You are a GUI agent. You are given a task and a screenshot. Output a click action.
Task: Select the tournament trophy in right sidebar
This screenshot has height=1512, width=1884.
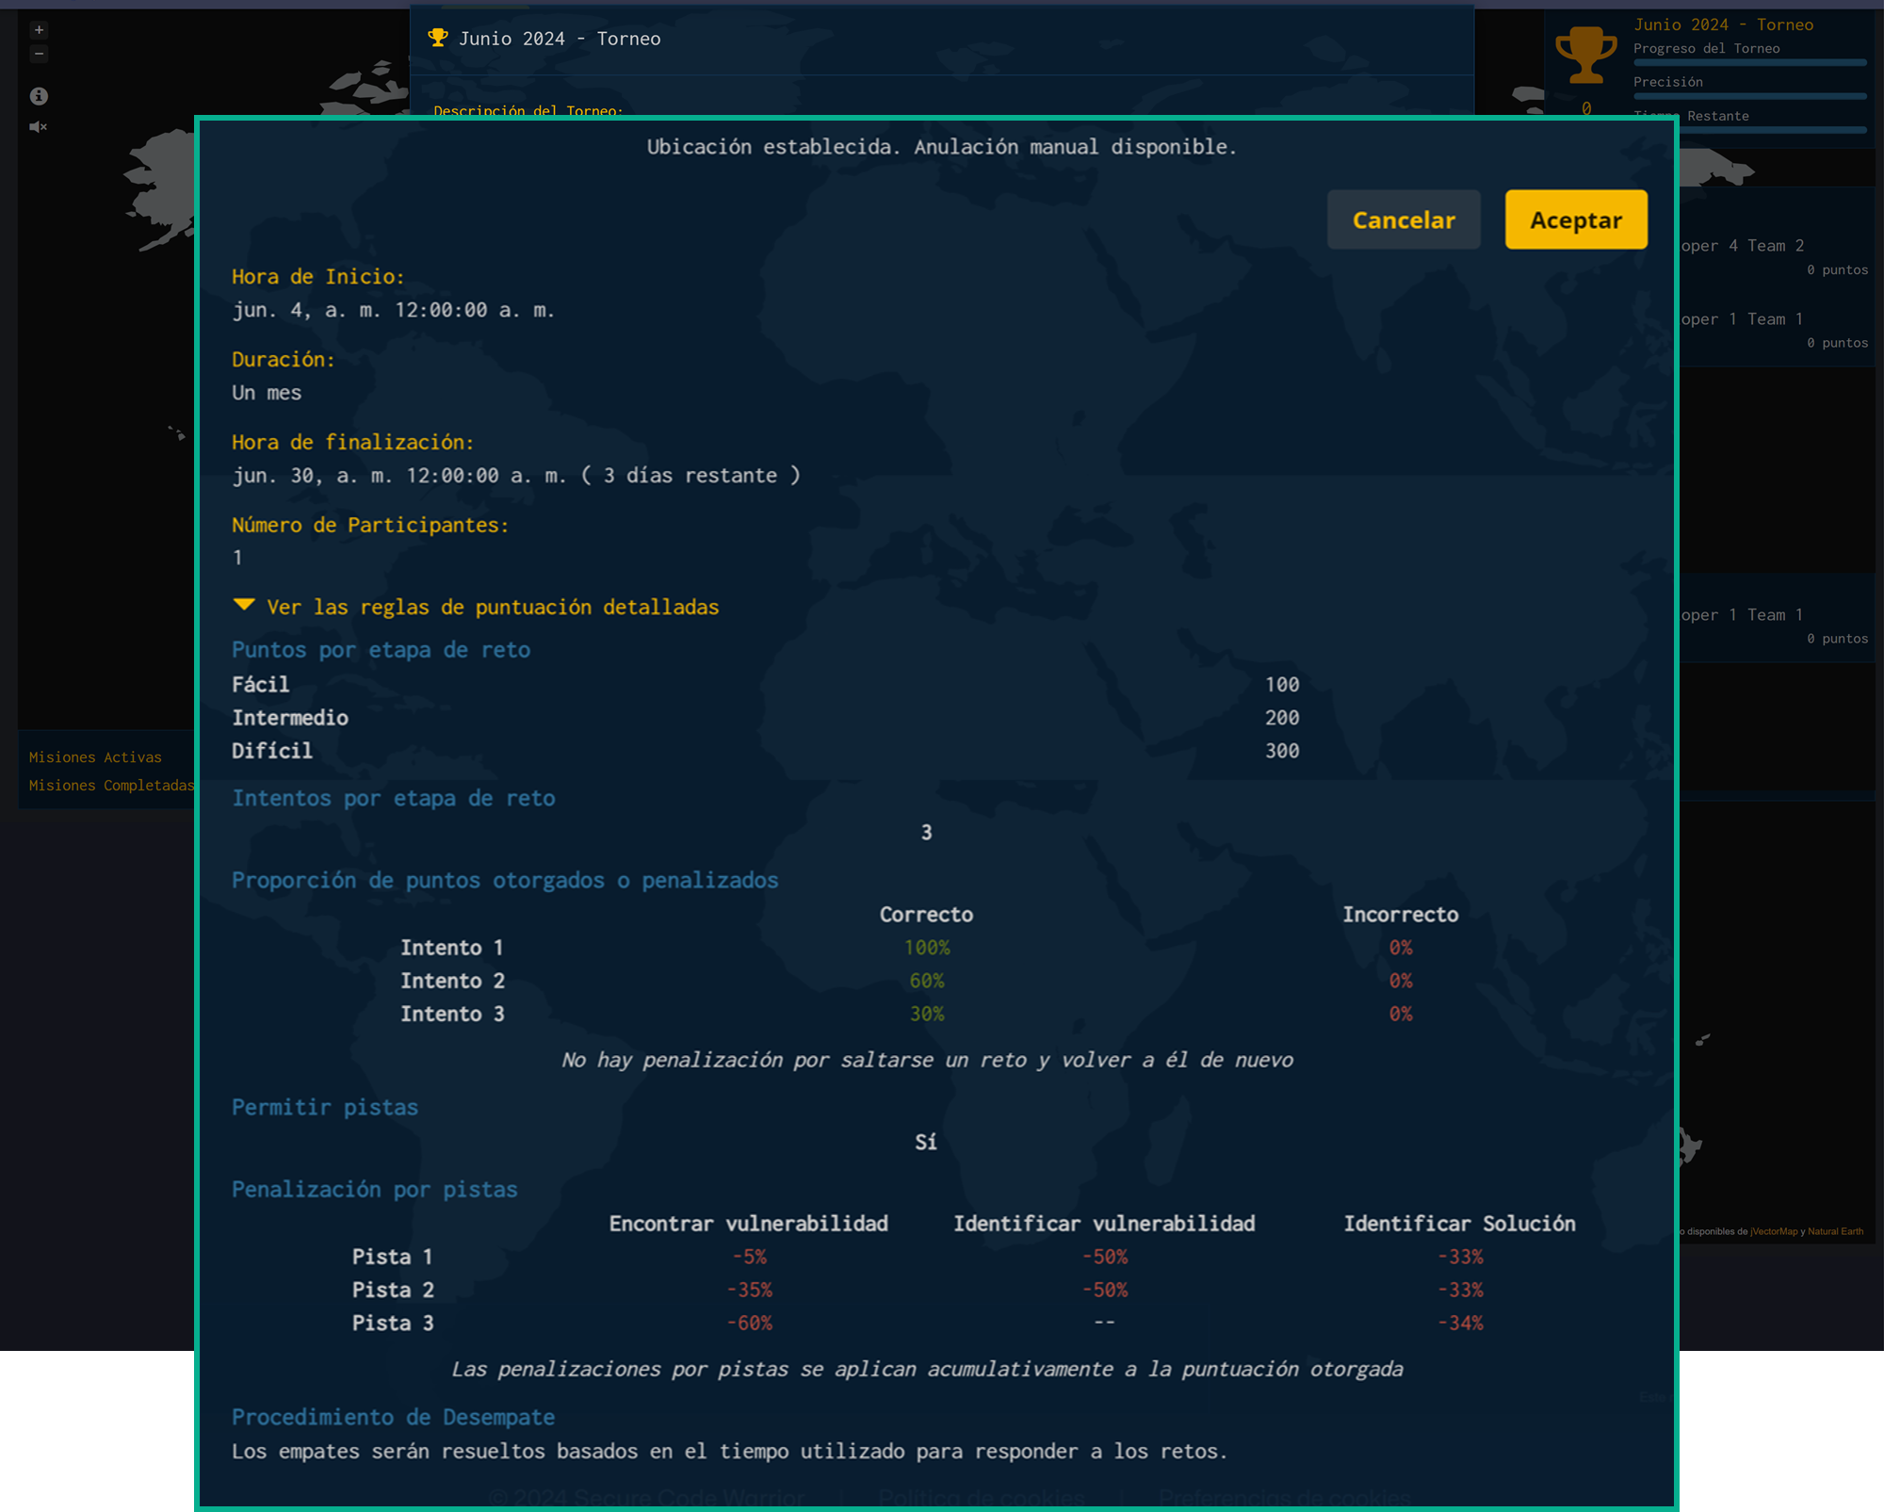1587,57
